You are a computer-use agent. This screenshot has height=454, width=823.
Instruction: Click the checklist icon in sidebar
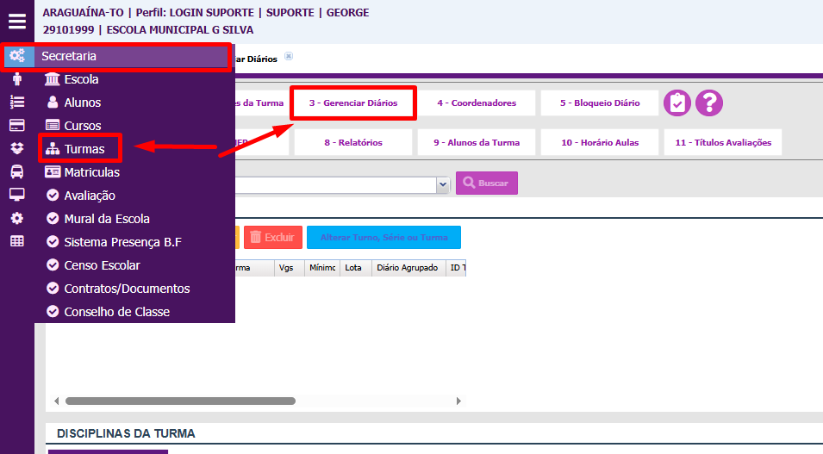point(17,103)
